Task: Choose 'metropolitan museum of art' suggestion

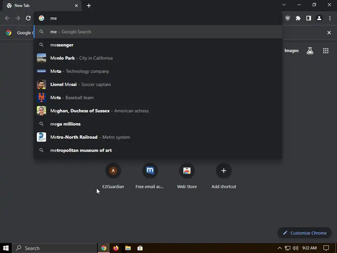Action: coord(158,150)
